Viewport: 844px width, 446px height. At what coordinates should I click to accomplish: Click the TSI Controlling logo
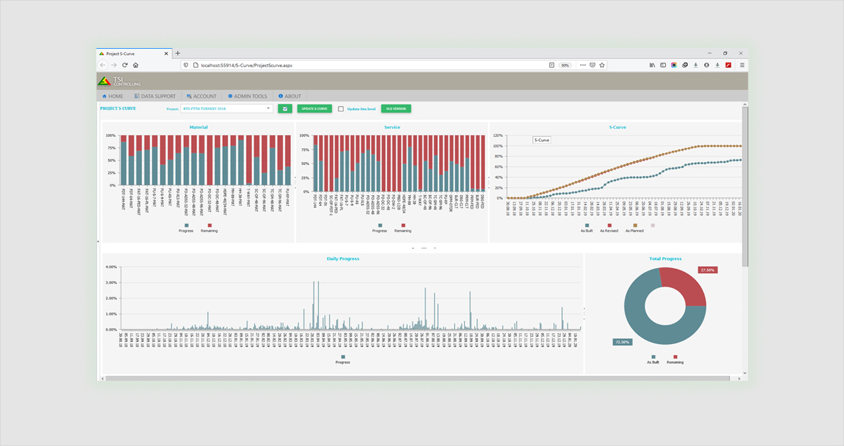[x=119, y=81]
